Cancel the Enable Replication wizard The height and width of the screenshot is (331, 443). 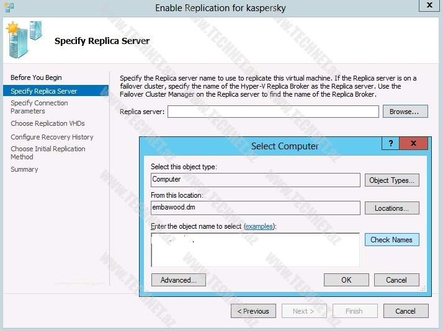tap(406, 311)
